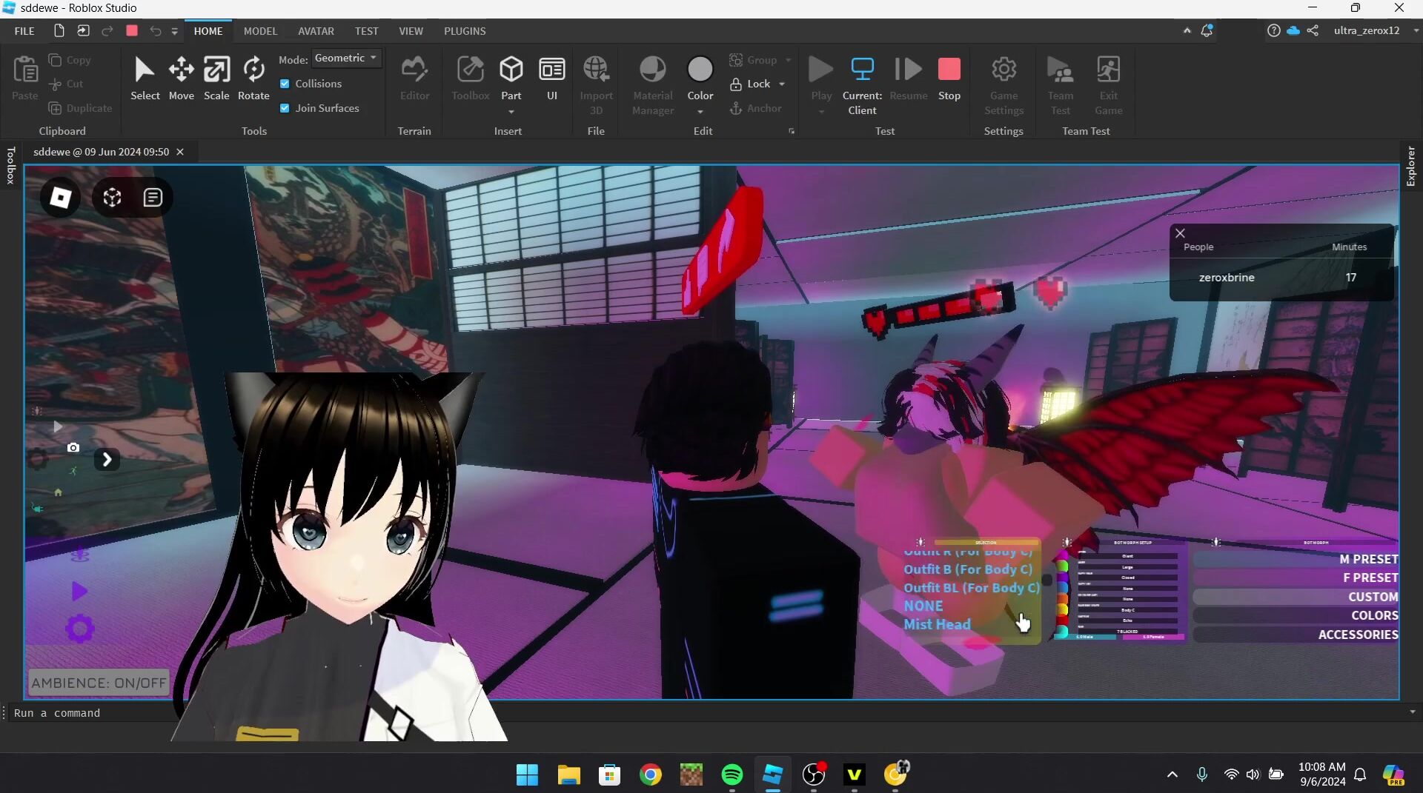This screenshot has height=793, width=1423.
Task: Open the Roblox menu icon in viewport
Action: pyautogui.click(x=60, y=198)
